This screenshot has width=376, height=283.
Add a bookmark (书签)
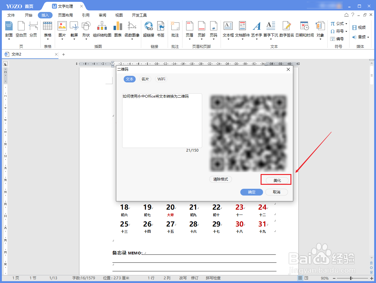[161, 30]
